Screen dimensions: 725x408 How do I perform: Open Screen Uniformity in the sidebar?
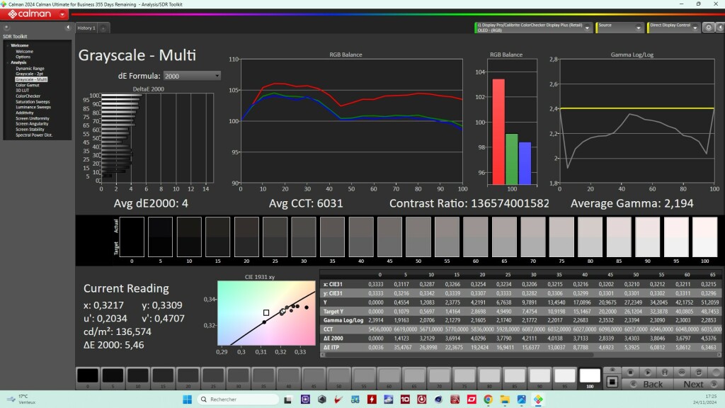(x=32, y=118)
